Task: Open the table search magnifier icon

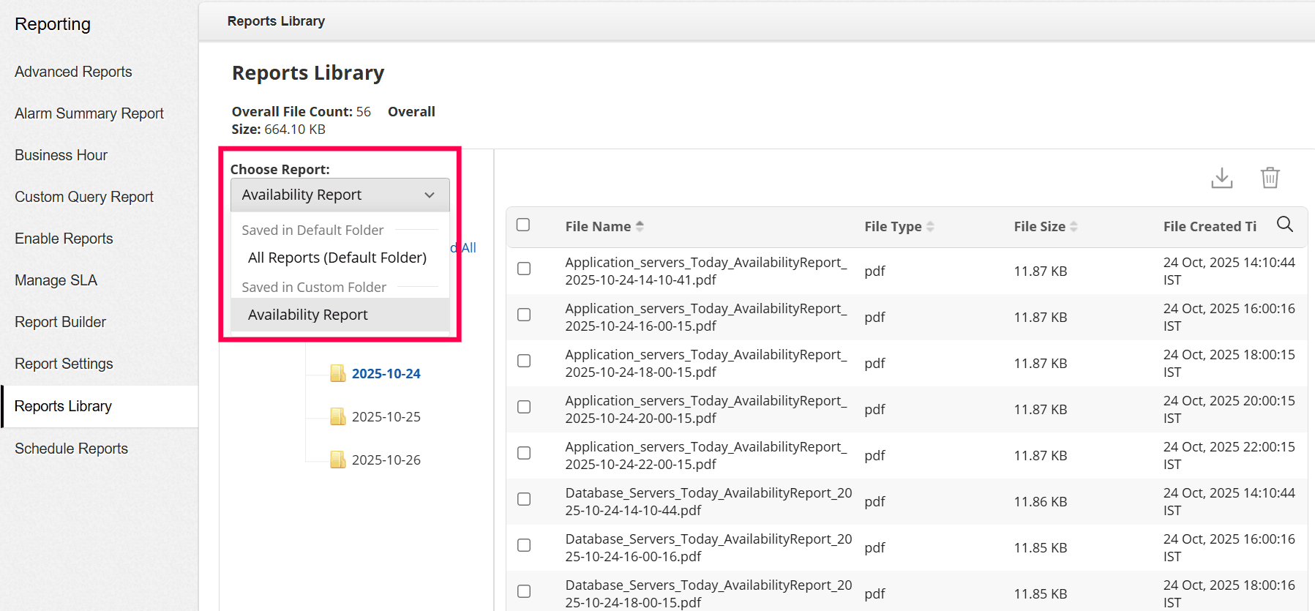Action: 1284,225
